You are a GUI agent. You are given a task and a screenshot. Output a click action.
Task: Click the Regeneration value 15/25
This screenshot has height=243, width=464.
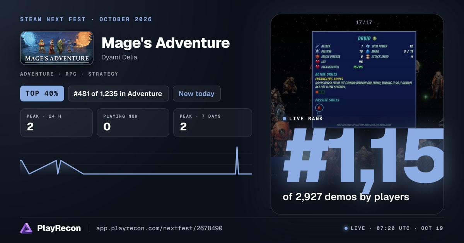tap(358, 67)
